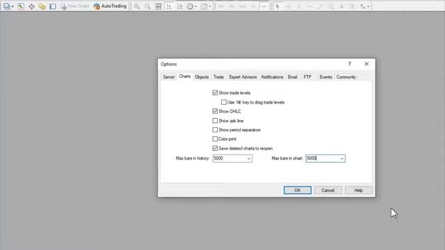Zoom in on the chart
Screen dimensions: 445x250
(137, 6)
